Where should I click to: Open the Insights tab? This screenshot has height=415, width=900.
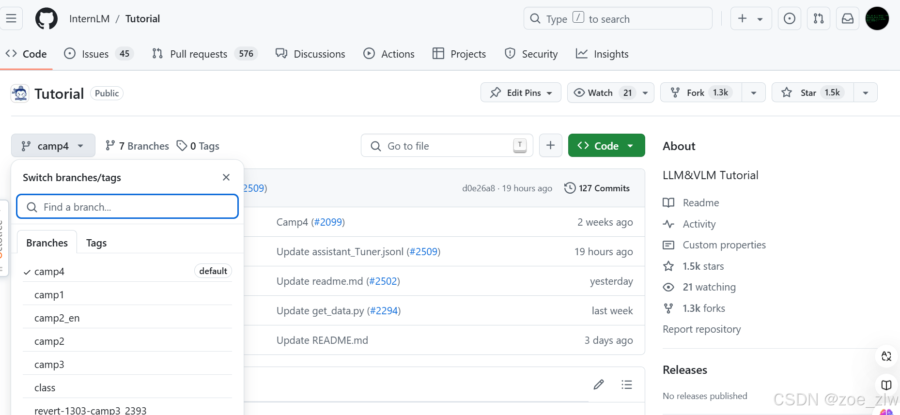(602, 54)
